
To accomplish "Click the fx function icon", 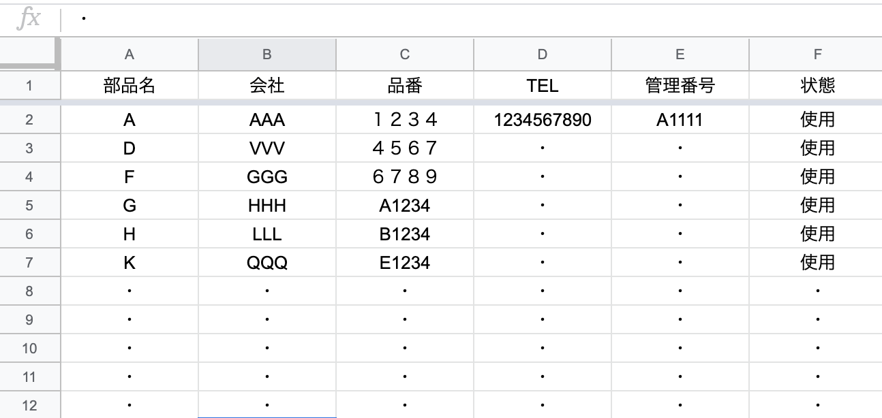I will 29,19.
